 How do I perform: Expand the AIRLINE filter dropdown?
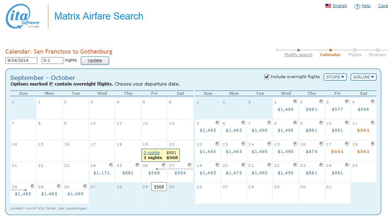tap(363, 77)
